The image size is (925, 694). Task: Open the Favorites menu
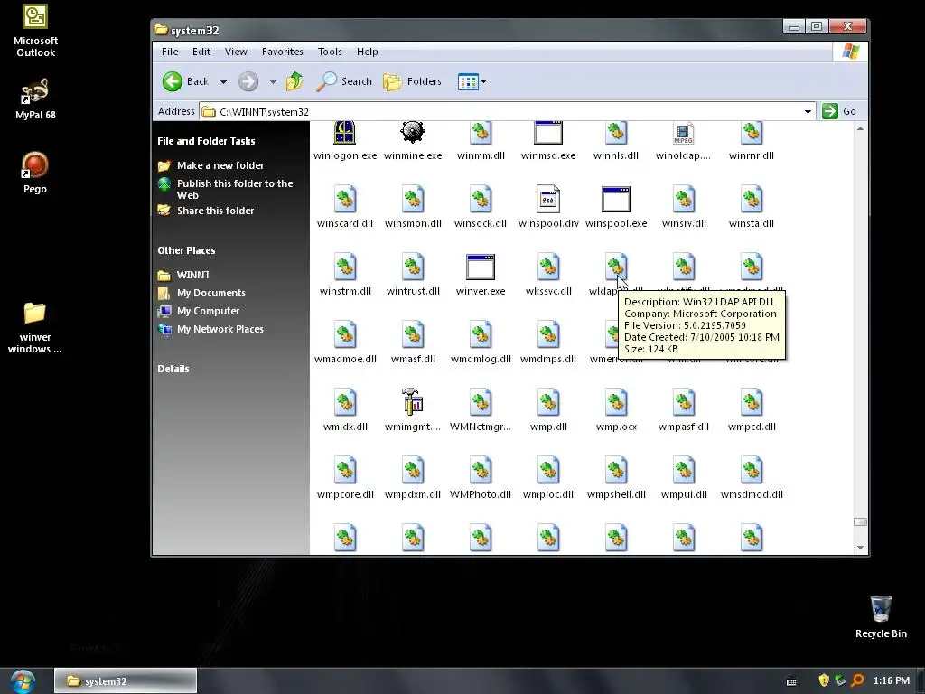pos(283,52)
